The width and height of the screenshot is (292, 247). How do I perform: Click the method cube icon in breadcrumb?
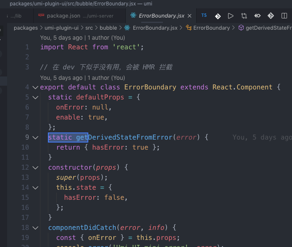pos(241,28)
